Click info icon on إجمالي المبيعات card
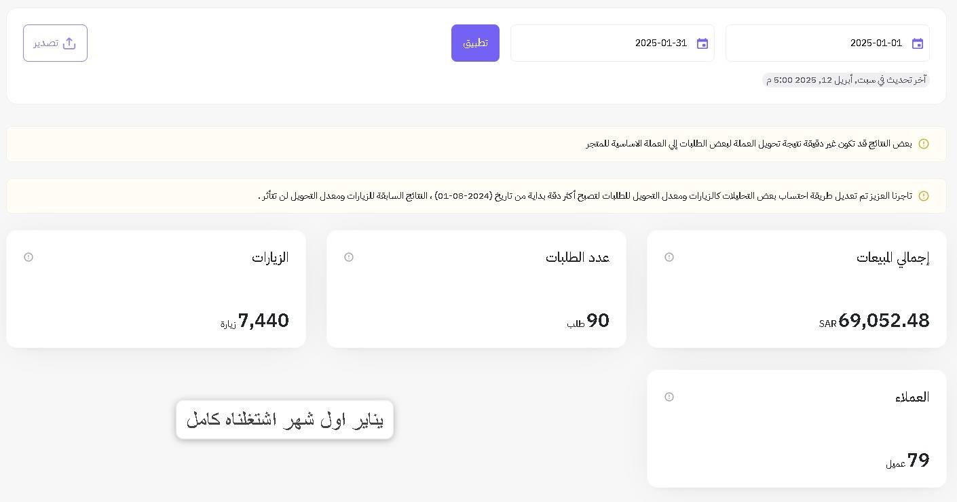Screen dimensions: 957x502 tap(669, 257)
